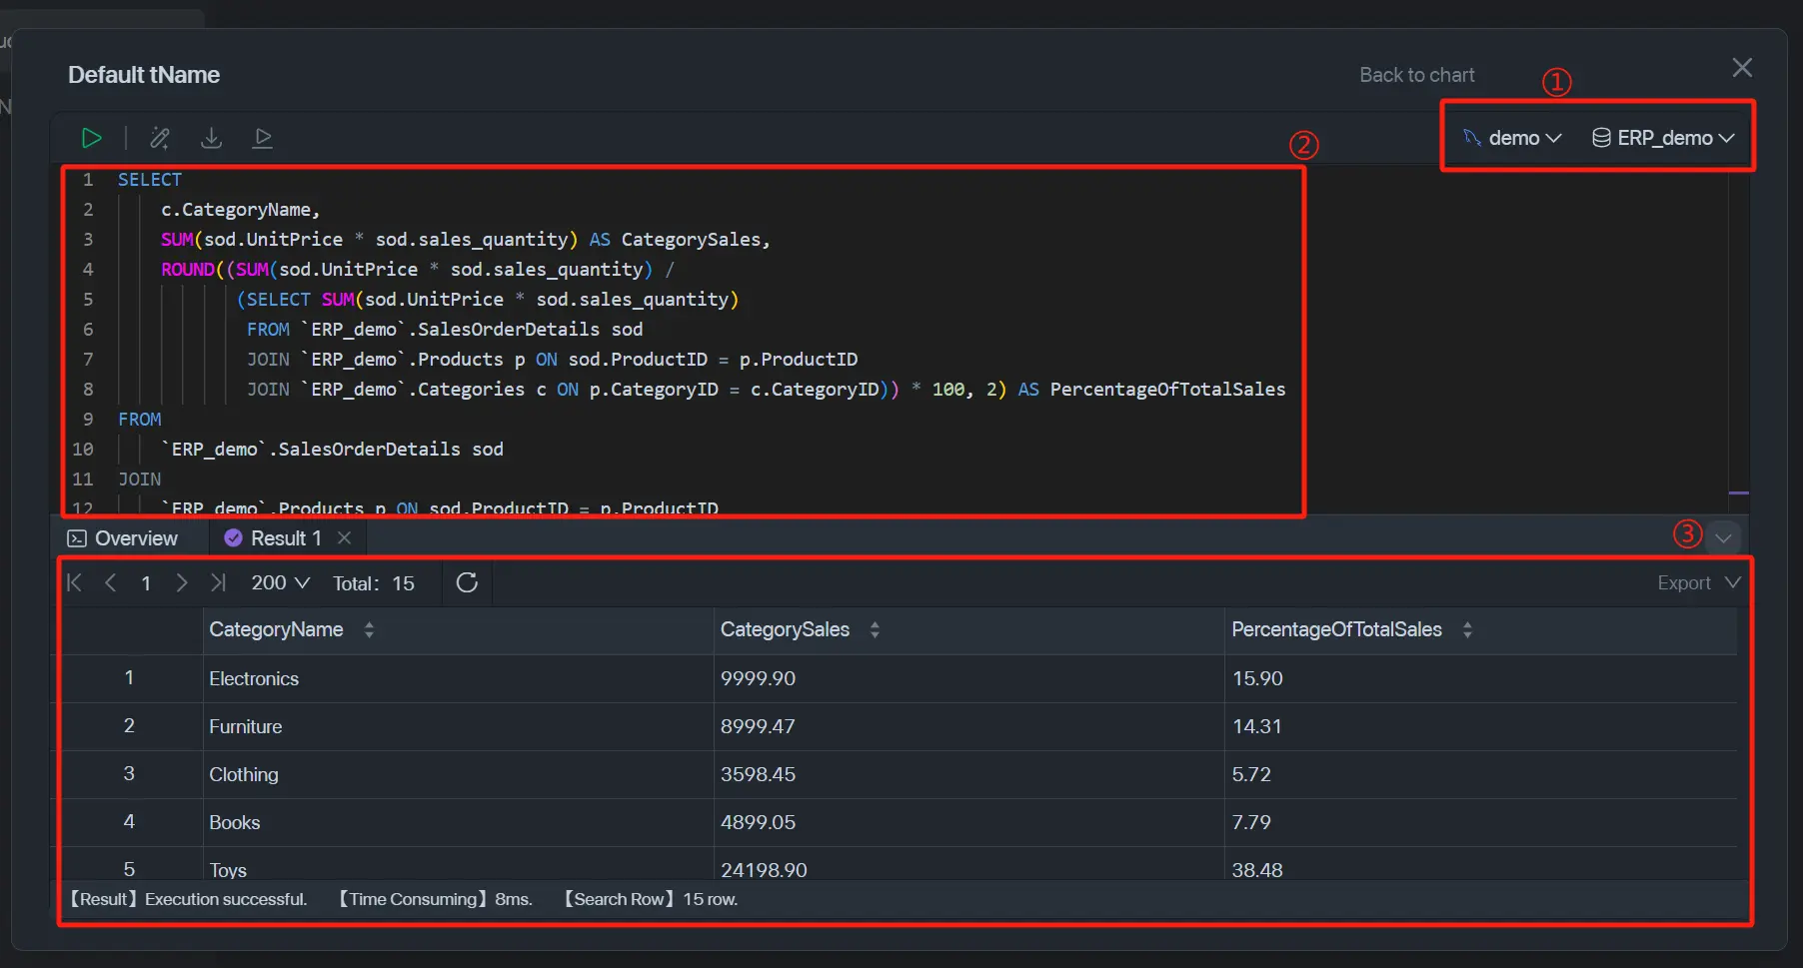Toggle sorting on CategoryName column
The height and width of the screenshot is (968, 1803).
pos(370,629)
